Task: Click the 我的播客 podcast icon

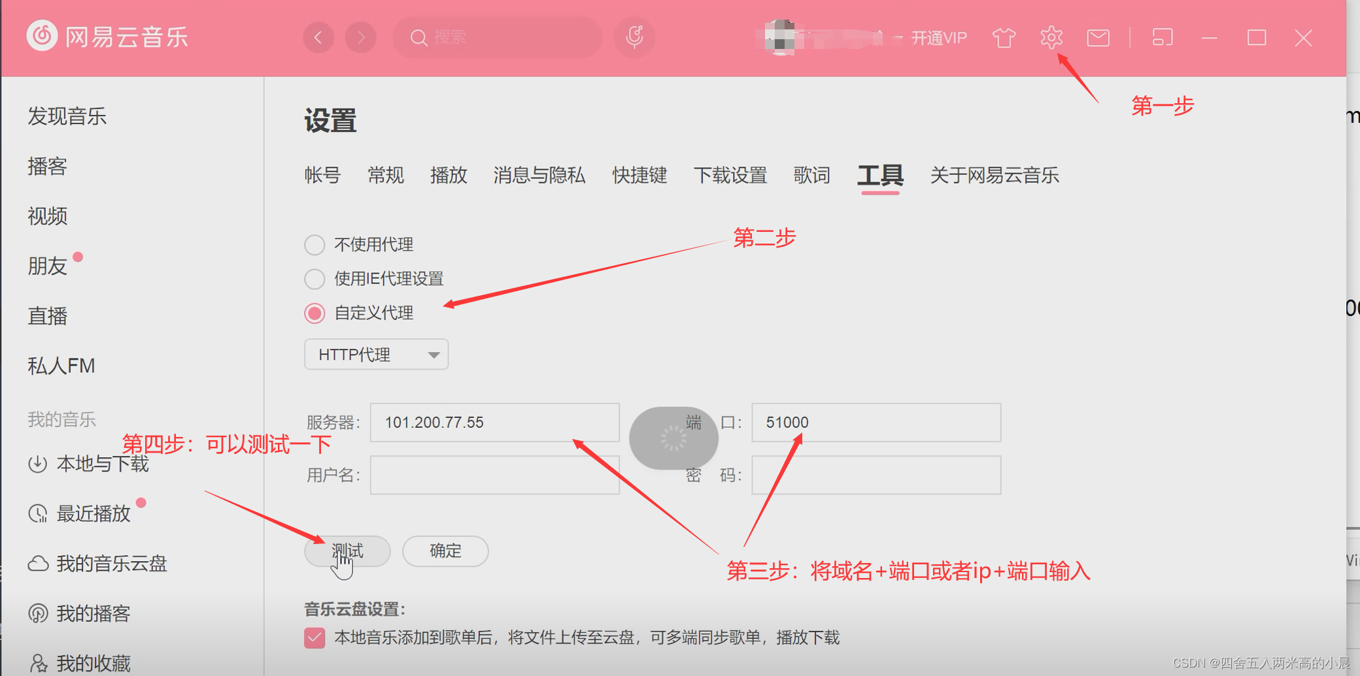Action: tap(37, 613)
